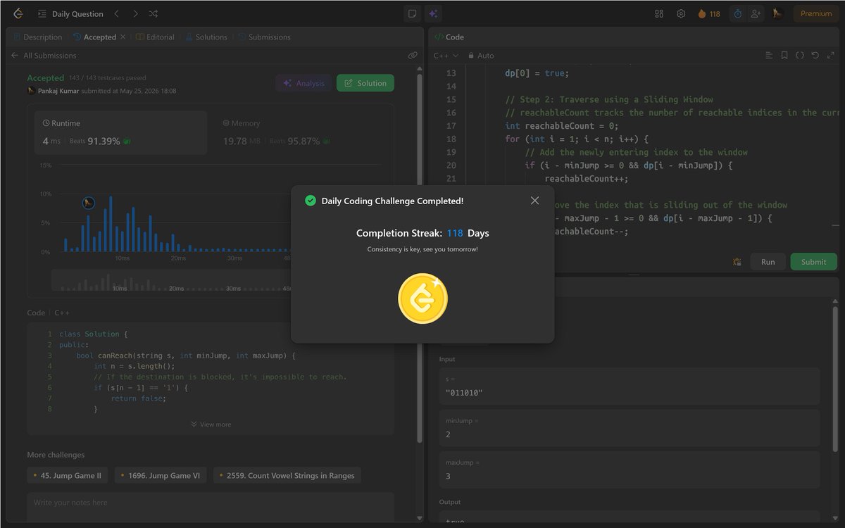Open 45. Jump Game II challenge

68,476
